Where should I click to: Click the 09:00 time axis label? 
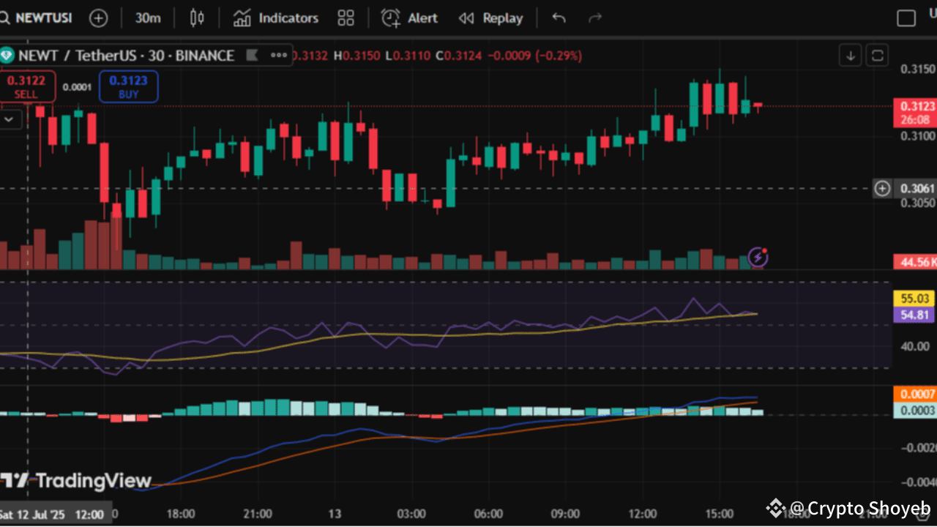566,514
